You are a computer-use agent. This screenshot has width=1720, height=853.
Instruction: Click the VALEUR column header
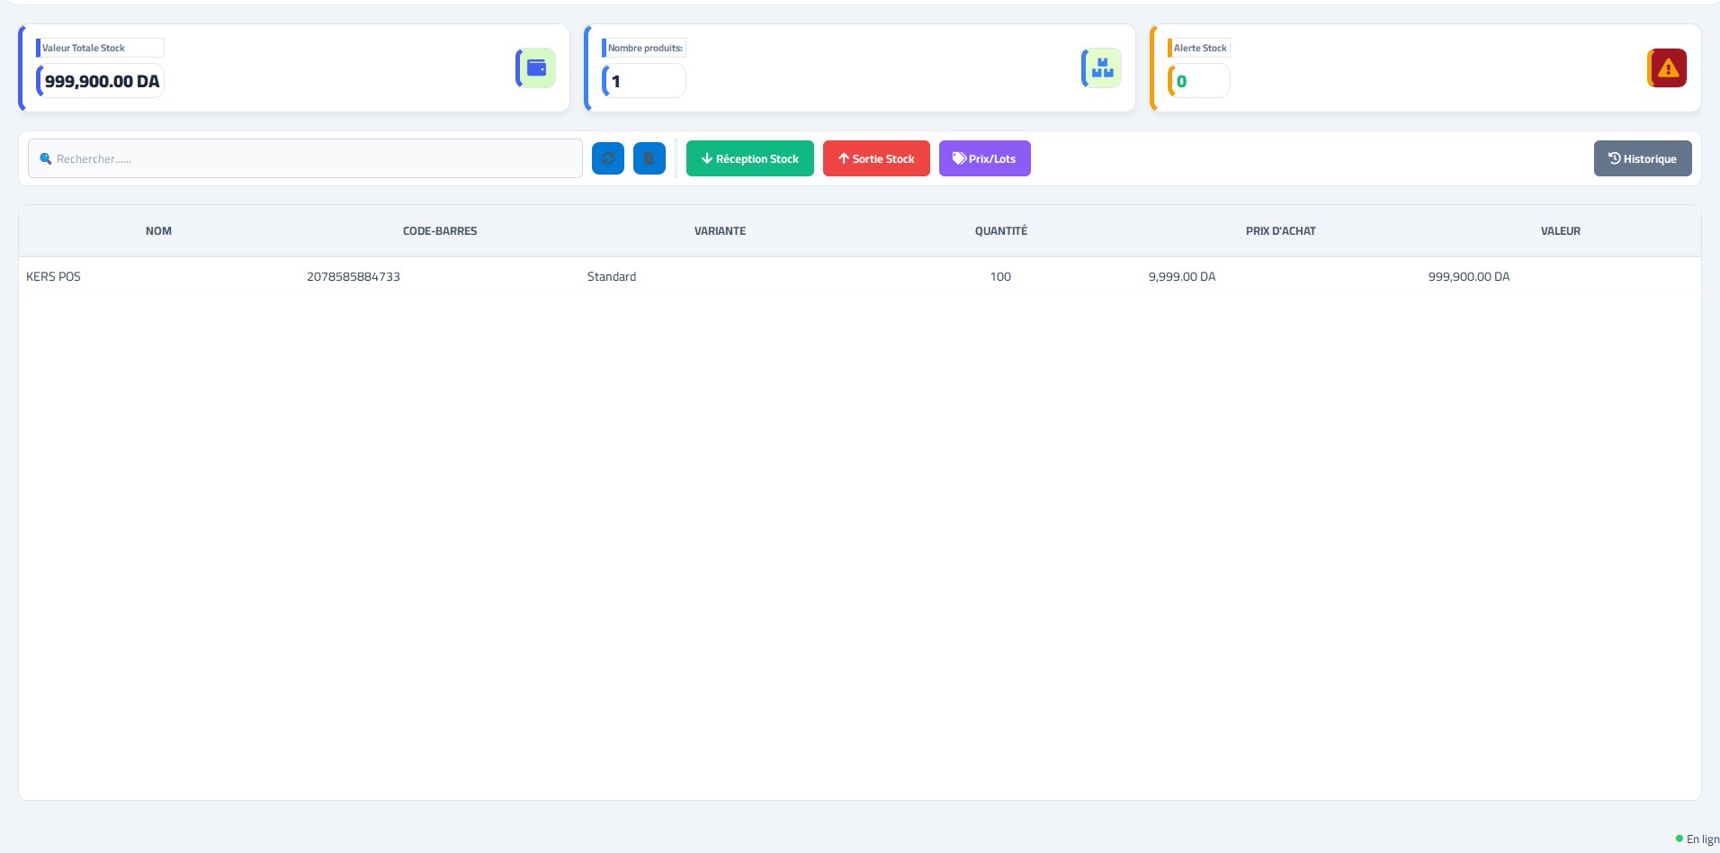(x=1560, y=231)
